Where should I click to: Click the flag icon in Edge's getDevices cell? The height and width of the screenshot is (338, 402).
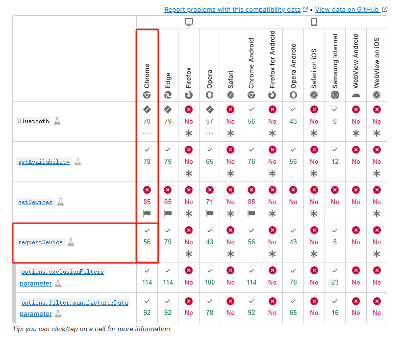(168, 213)
